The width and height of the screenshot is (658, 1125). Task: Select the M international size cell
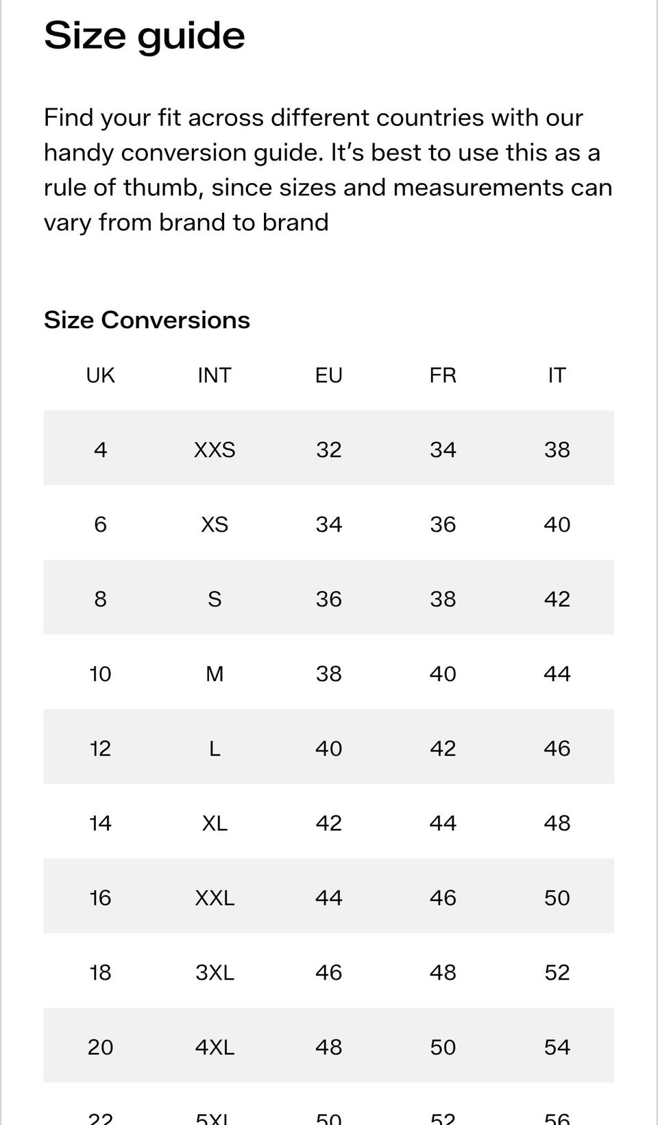pyautogui.click(x=215, y=673)
